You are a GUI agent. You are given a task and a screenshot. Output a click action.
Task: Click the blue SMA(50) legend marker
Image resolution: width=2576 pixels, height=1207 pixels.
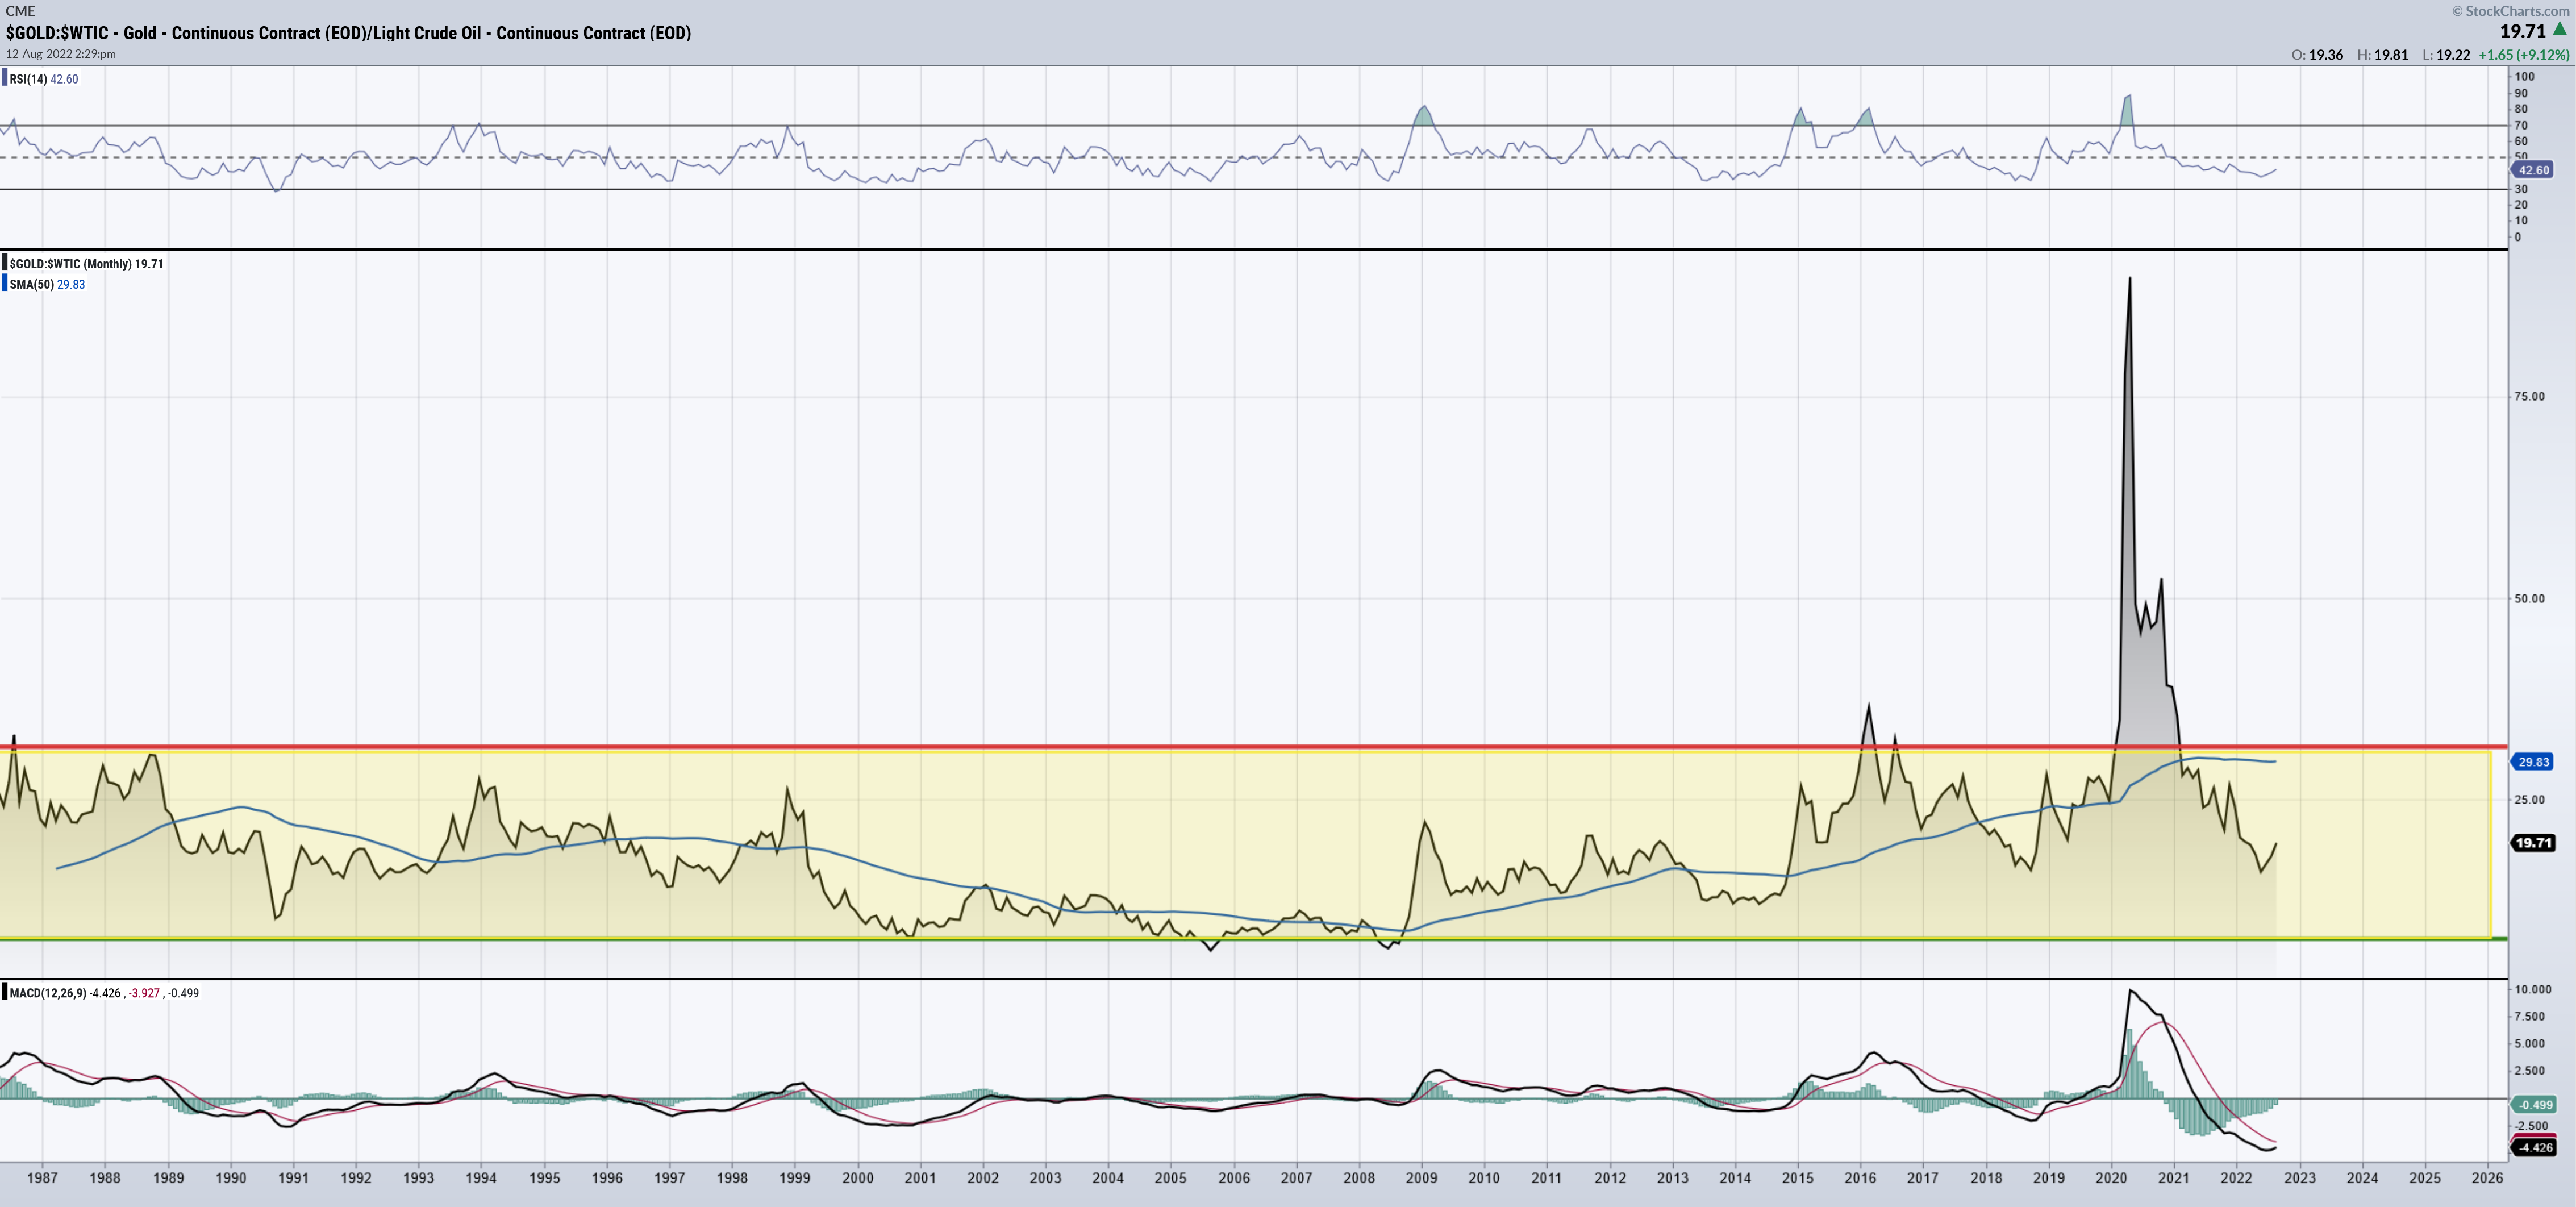coord(5,284)
